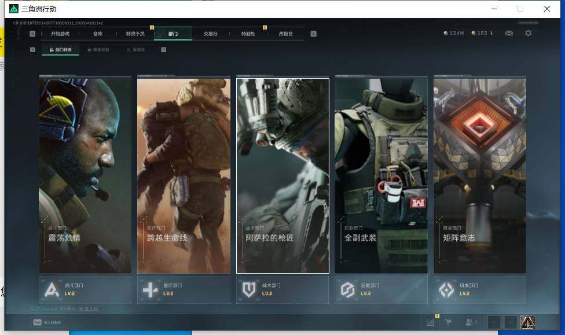
Task: Click the first empty squad slot plus
Action: click(494, 322)
